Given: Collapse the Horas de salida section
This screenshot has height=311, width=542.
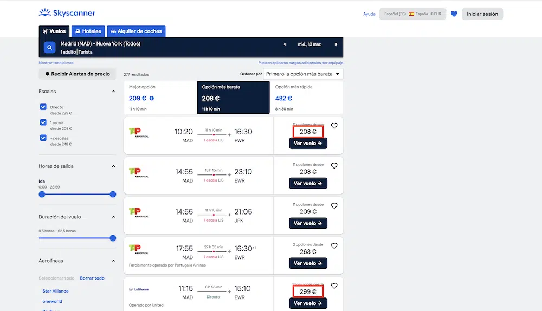Looking at the screenshot, I should pos(113,166).
